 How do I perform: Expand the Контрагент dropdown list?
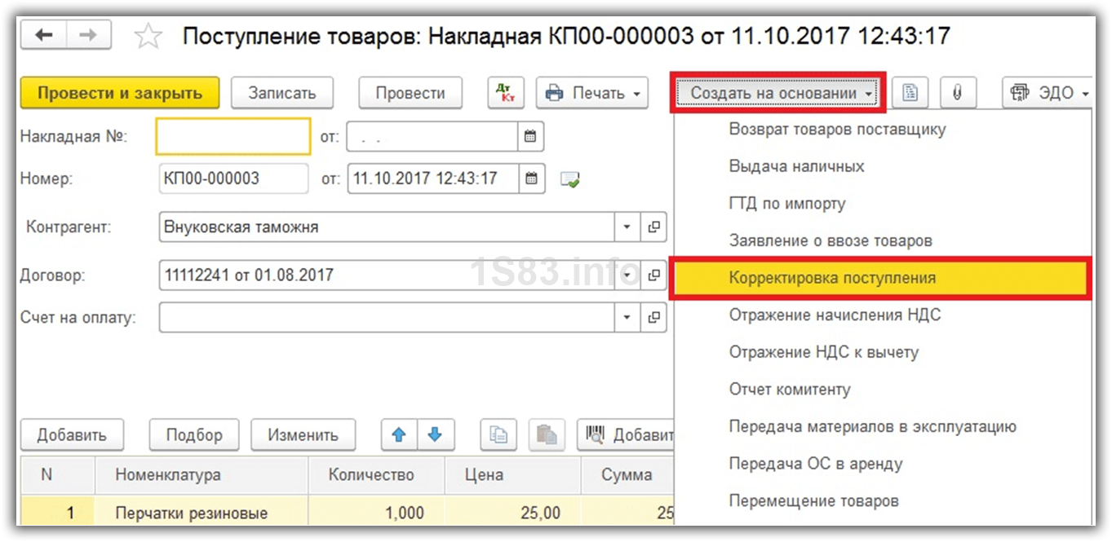coord(627,227)
